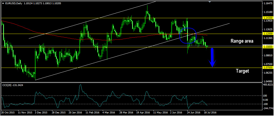Click the 11 May 2016 date label
The width and height of the screenshot is (274, 116).
pos(160,112)
